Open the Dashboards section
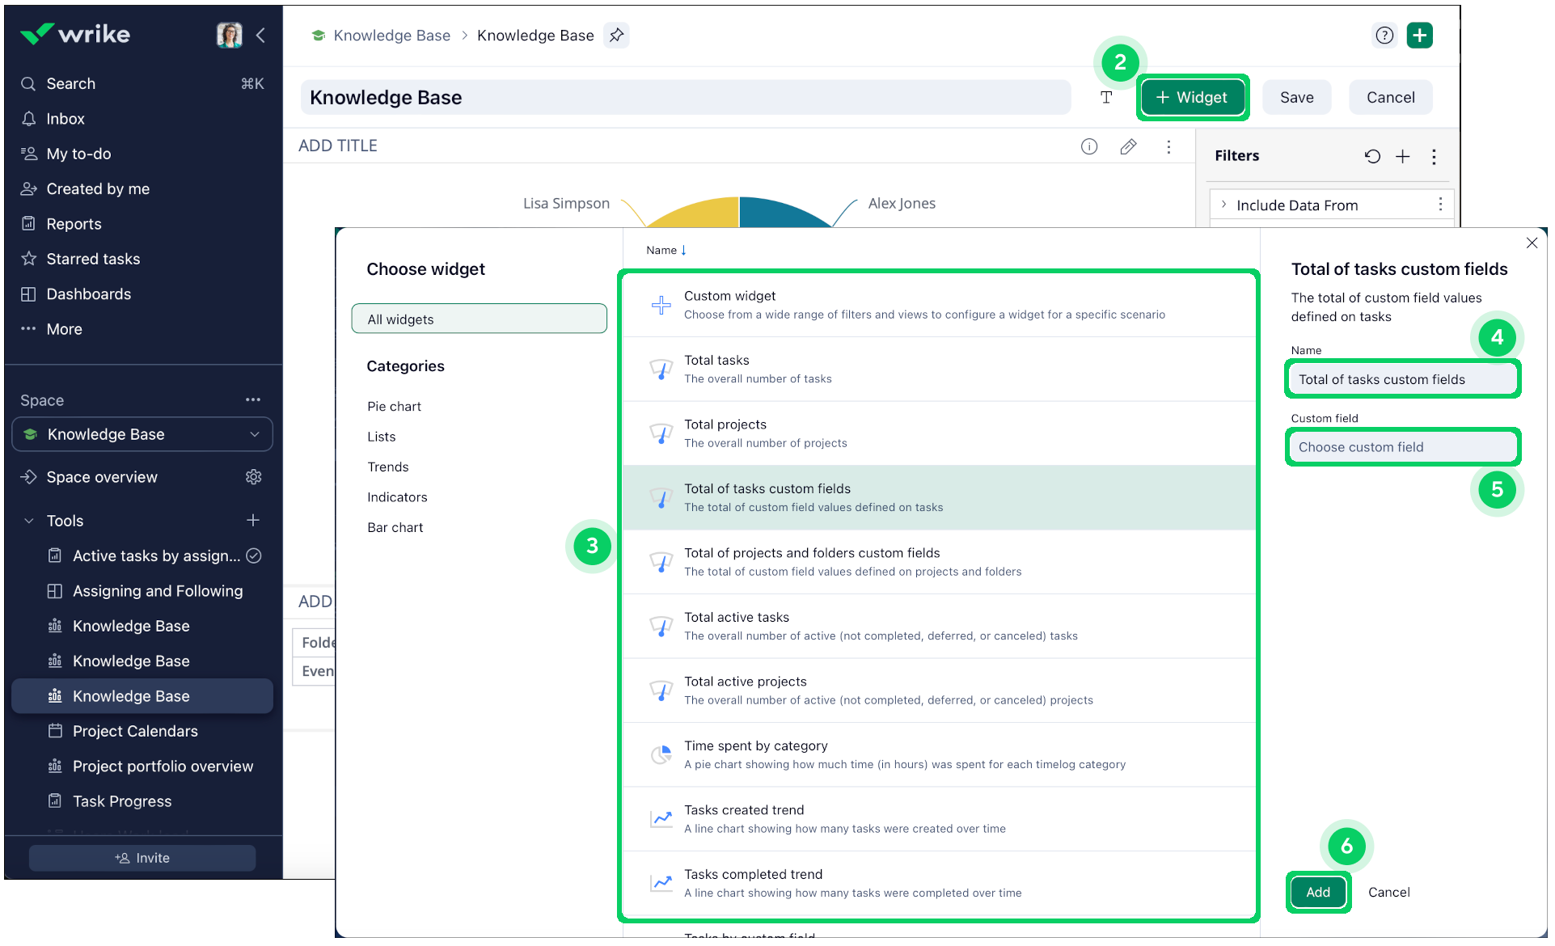This screenshot has height=946, width=1555. point(88,294)
